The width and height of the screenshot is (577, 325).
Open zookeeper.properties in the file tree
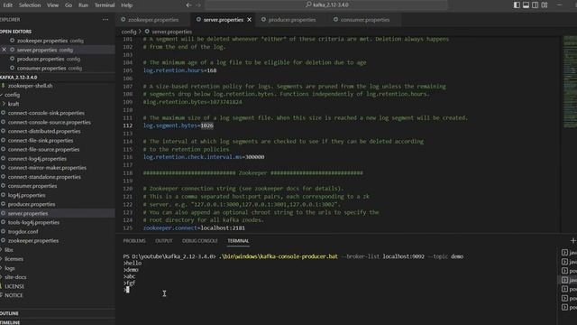33,241
